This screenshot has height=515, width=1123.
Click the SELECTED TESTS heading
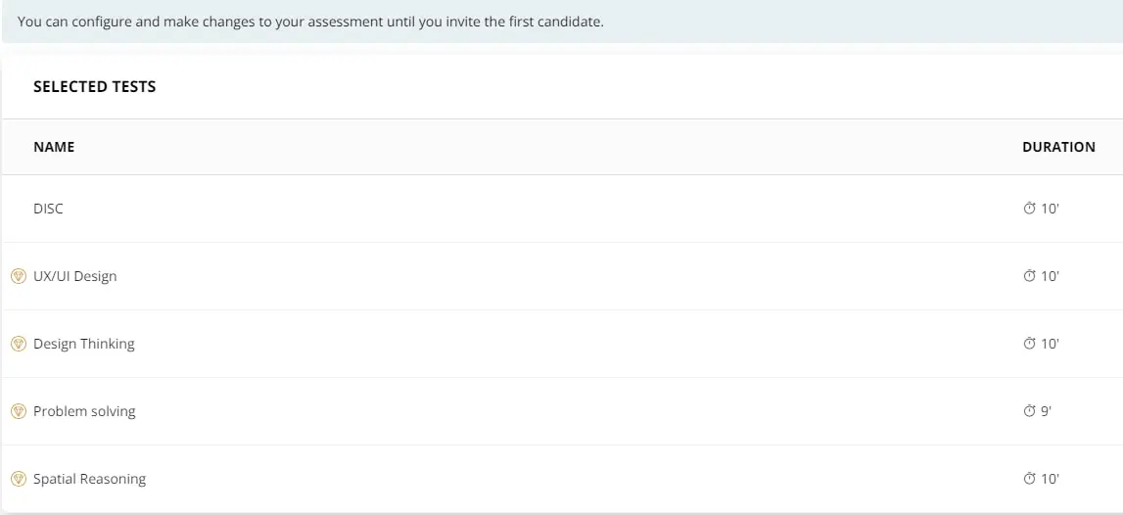click(94, 86)
